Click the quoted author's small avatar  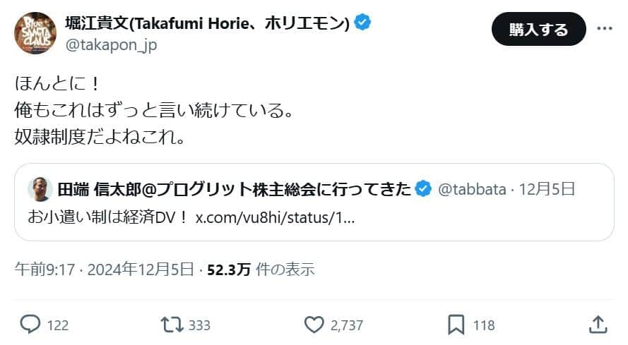(x=40, y=189)
